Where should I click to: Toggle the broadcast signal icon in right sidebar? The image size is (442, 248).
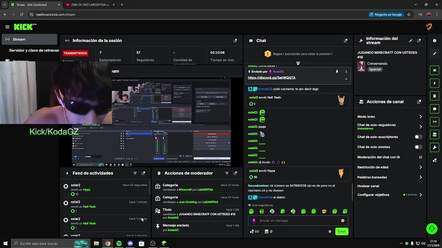(x=434, y=122)
